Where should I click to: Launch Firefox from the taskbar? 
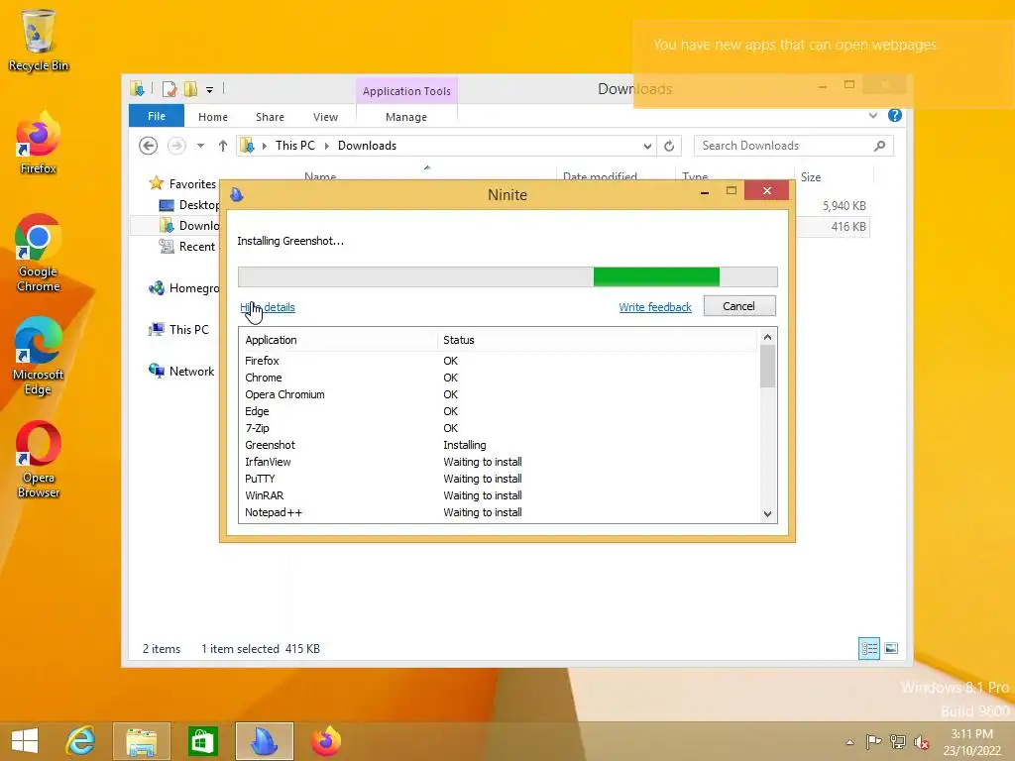pos(325,741)
